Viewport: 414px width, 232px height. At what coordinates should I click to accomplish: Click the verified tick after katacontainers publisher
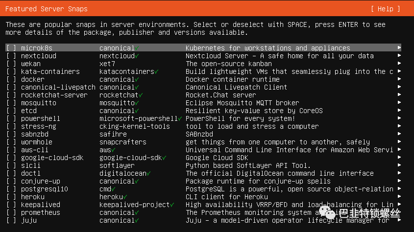coord(157,71)
